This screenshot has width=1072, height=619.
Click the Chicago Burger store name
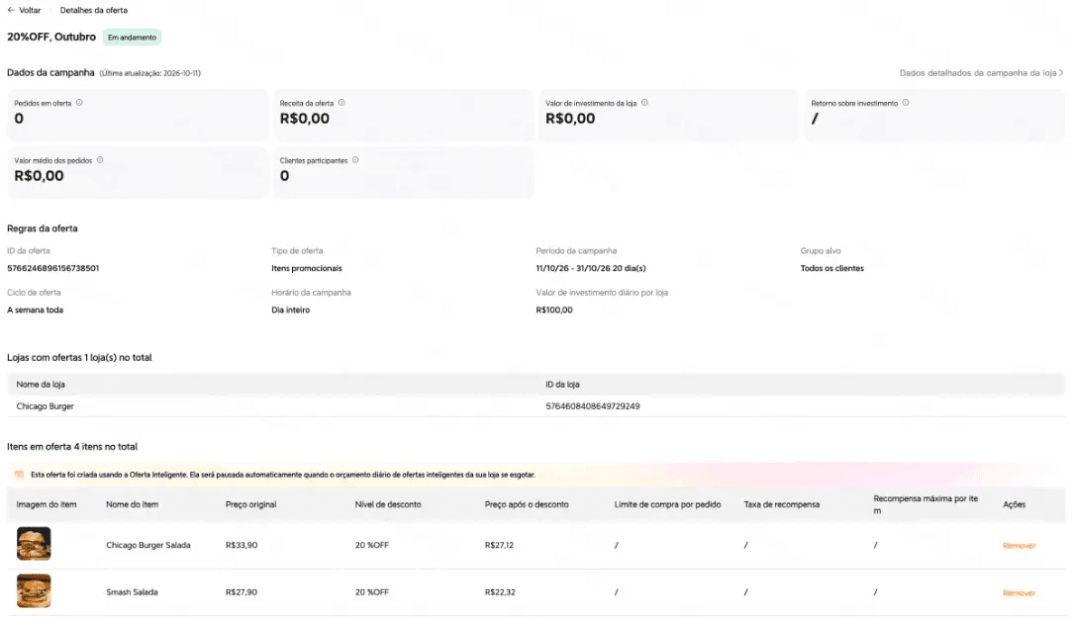(46, 405)
